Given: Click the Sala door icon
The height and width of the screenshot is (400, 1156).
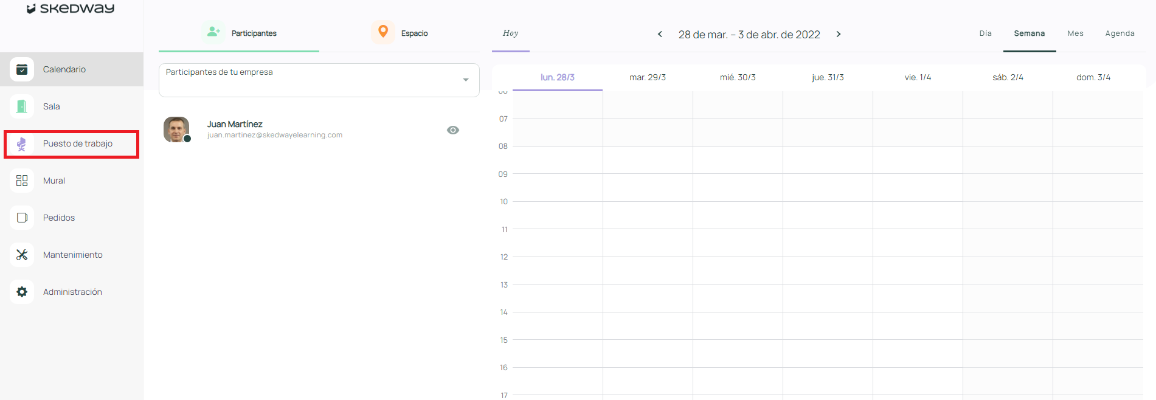Looking at the screenshot, I should (22, 106).
